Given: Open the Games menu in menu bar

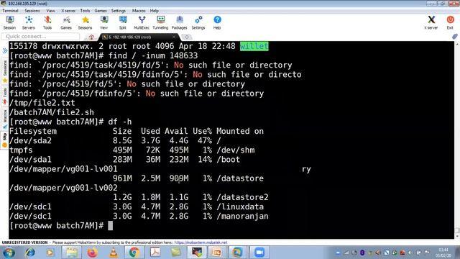Looking at the screenshot, I should (101, 11).
